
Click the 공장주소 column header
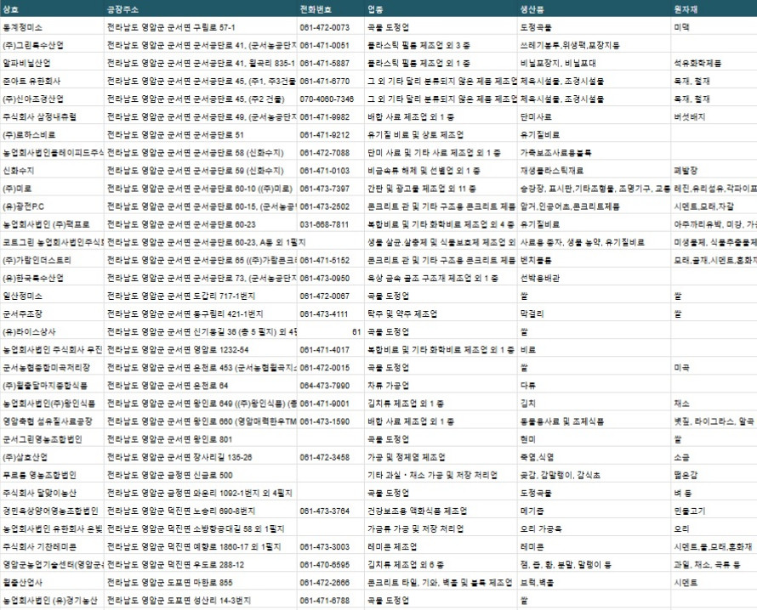tap(201, 9)
